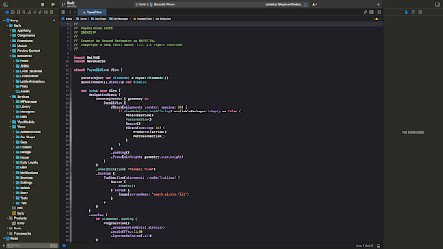
Task: Show the Issue navigator
Action: point(29,12)
